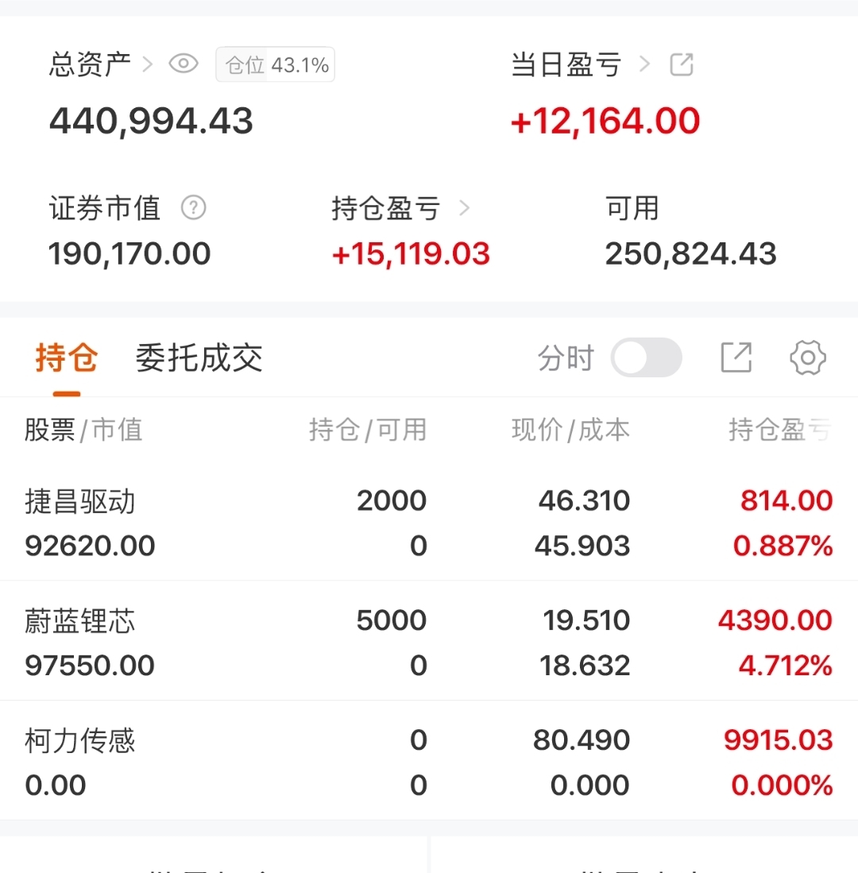The height and width of the screenshot is (873, 858).
Task: Tap 蔚蓝锂芯 profit 4390.00
Action: [775, 620]
